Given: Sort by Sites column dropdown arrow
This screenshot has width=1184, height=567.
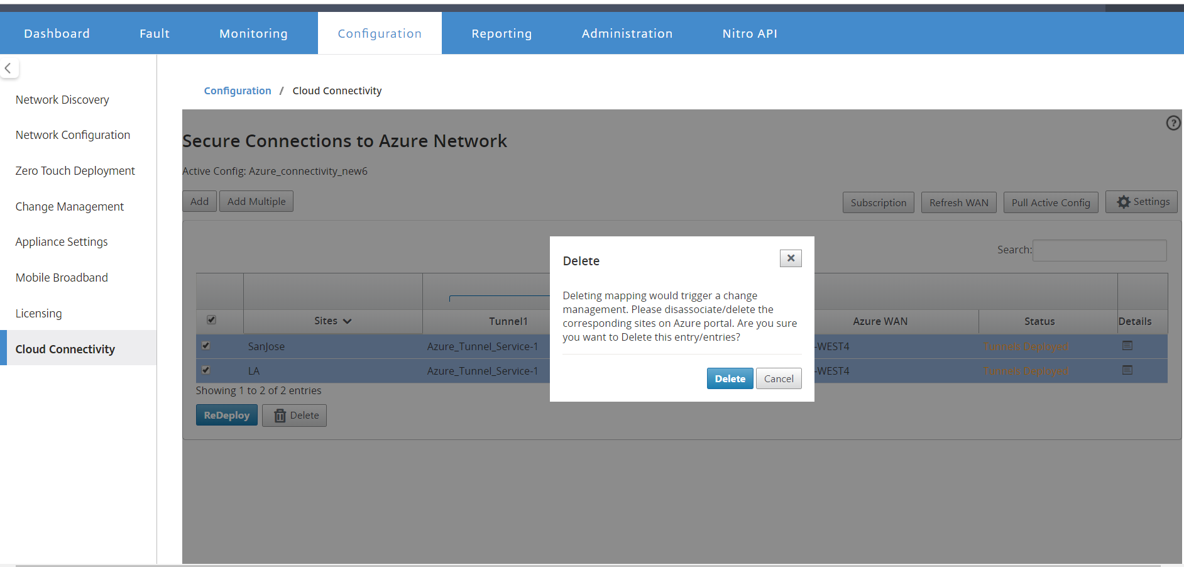Looking at the screenshot, I should (347, 321).
